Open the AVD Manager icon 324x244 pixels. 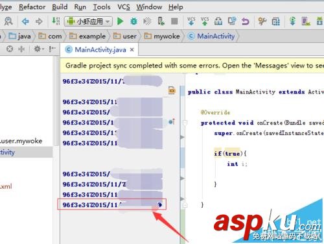(306, 21)
